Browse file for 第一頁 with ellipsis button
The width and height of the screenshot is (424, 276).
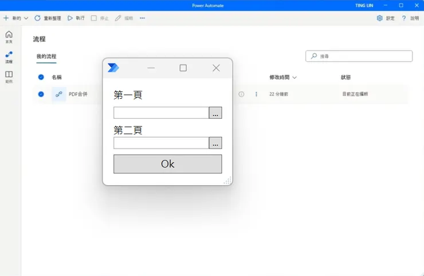[x=215, y=113]
